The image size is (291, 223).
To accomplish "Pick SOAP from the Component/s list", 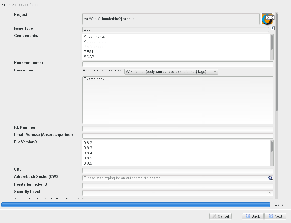I will (x=89, y=57).
